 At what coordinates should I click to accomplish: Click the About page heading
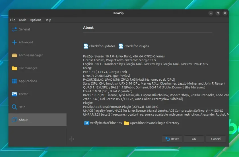88,28
